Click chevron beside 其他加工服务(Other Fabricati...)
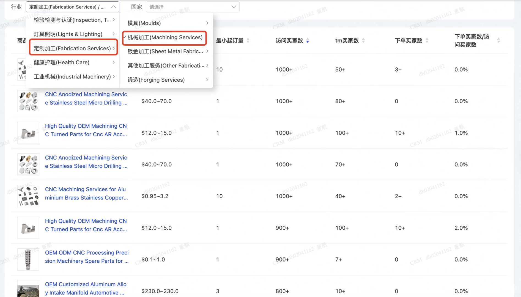Viewport: 521px width, 297px height. pyautogui.click(x=207, y=65)
